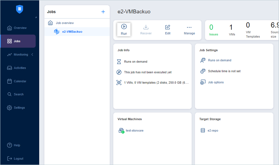Click 'This job has not been executed yet'
Viewport: 279px width, 165px height.
148,72
